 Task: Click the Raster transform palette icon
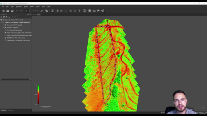(x=61, y=11)
